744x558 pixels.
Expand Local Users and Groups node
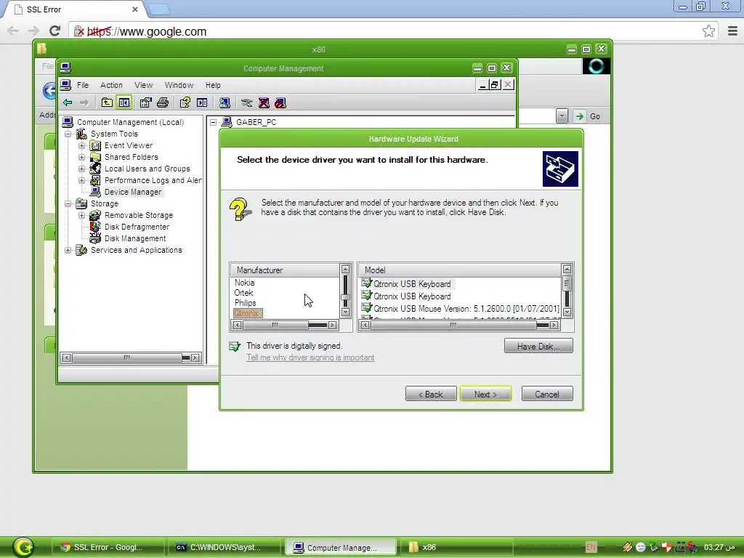point(81,169)
